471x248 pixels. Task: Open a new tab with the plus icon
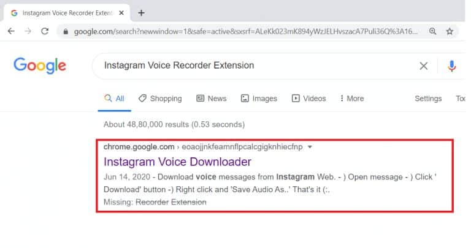(141, 13)
